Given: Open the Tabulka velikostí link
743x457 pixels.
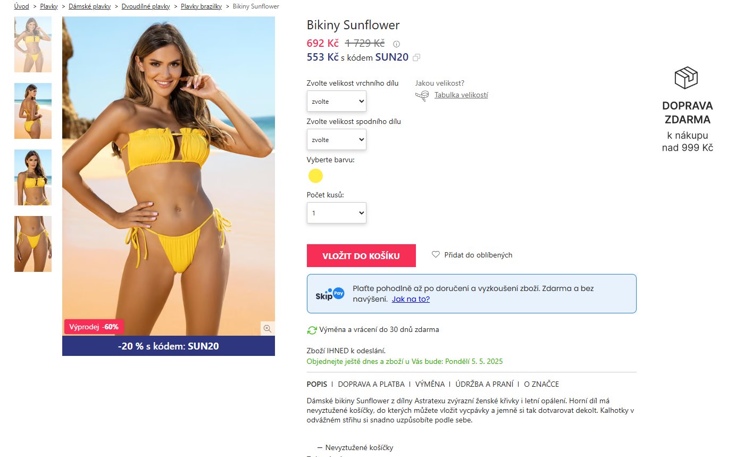Looking at the screenshot, I should (461, 95).
